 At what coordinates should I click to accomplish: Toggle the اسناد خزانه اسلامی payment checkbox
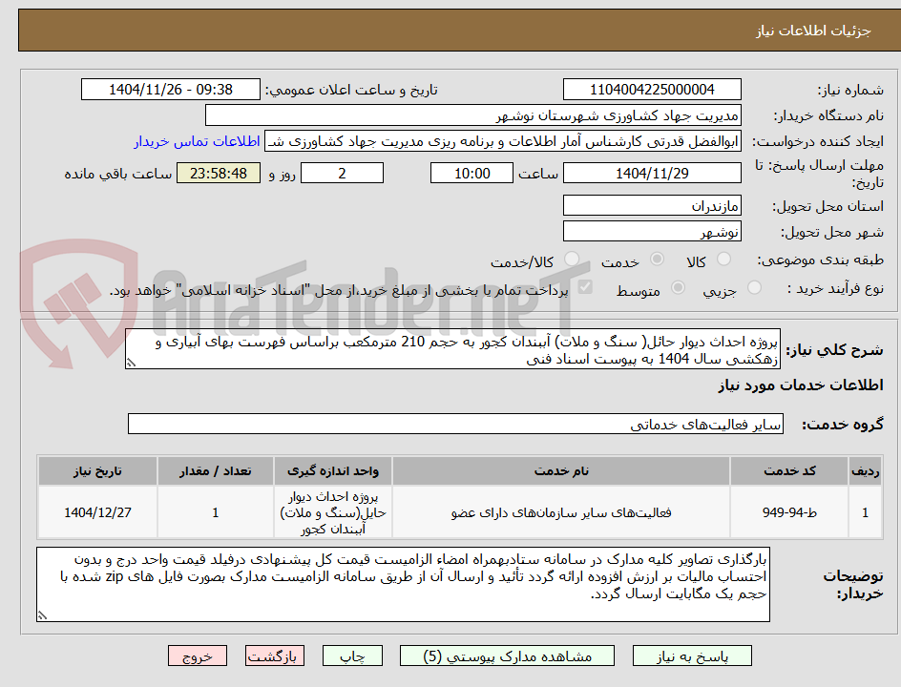[x=585, y=286]
